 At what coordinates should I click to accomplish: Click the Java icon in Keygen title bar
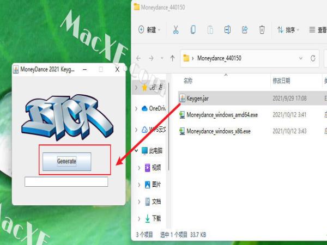point(16,69)
